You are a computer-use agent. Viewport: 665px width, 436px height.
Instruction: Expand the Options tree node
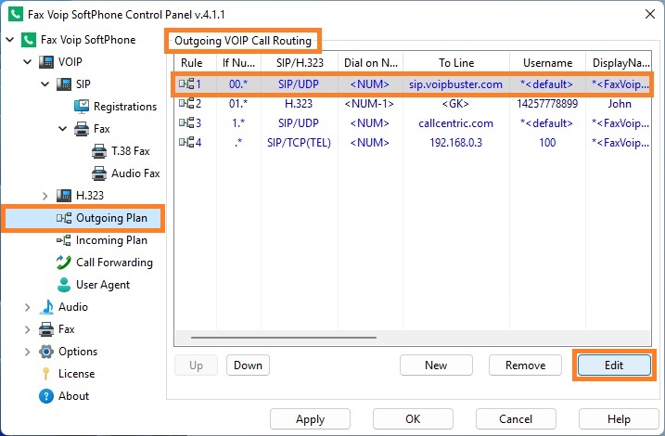[28, 352]
